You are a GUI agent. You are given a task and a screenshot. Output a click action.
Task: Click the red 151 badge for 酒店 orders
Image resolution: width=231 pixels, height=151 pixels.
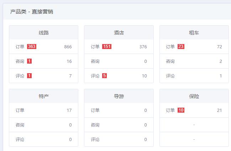point(107,47)
